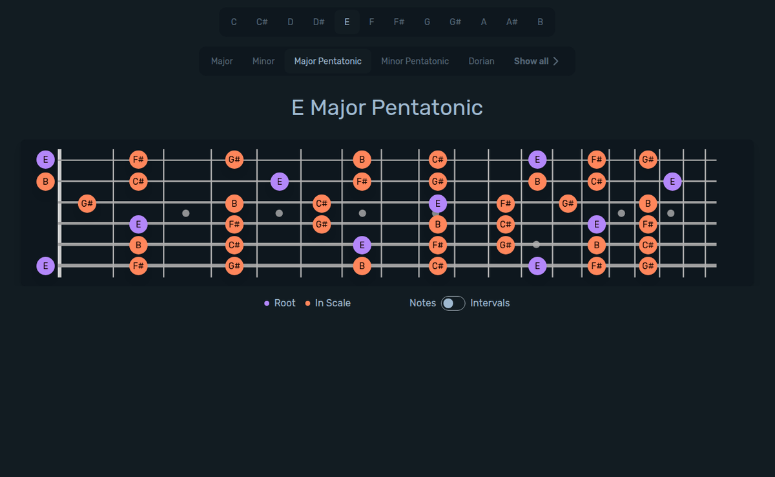This screenshot has width=775, height=477.
Task: Click the B note marker at the seventh fret
Action: [362, 159]
